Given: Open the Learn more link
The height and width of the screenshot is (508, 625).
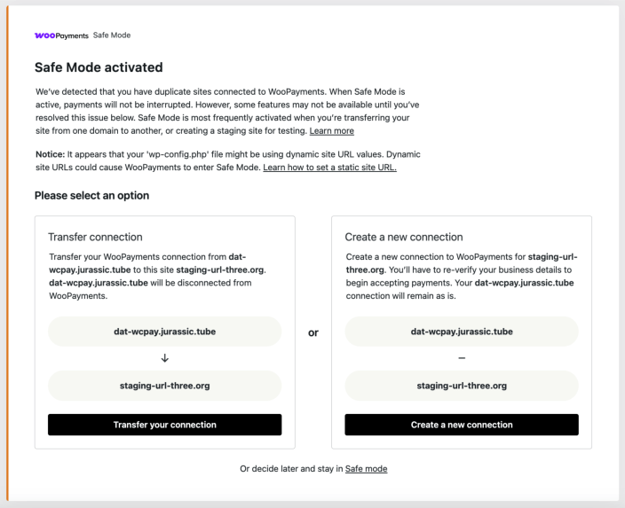Looking at the screenshot, I should pyautogui.click(x=331, y=130).
